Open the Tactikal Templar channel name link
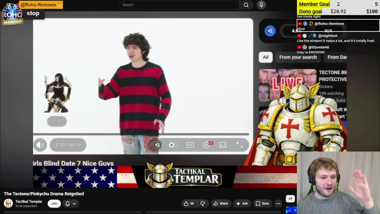The height and width of the screenshot is (214, 380). point(29,202)
